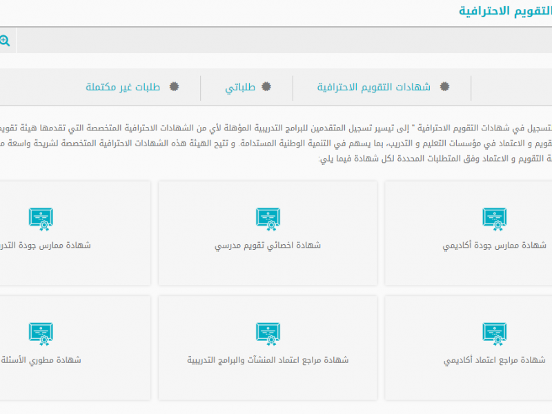Click the gear icon beside طلبات غير مكتملة

click(174, 87)
